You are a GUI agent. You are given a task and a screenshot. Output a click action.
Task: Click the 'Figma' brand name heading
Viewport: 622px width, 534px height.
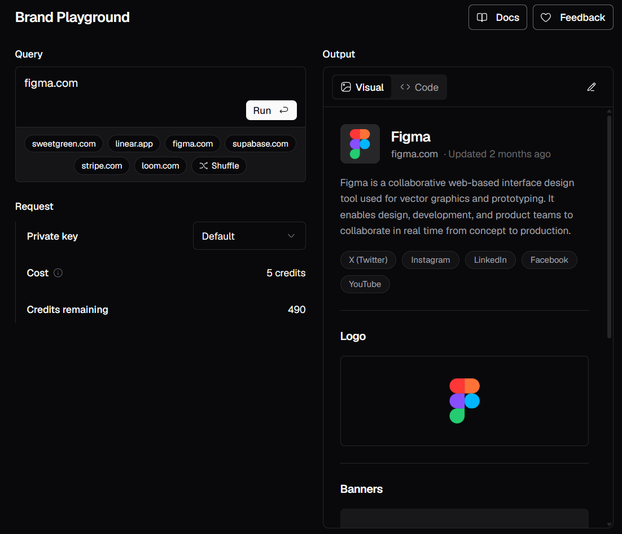[410, 137]
